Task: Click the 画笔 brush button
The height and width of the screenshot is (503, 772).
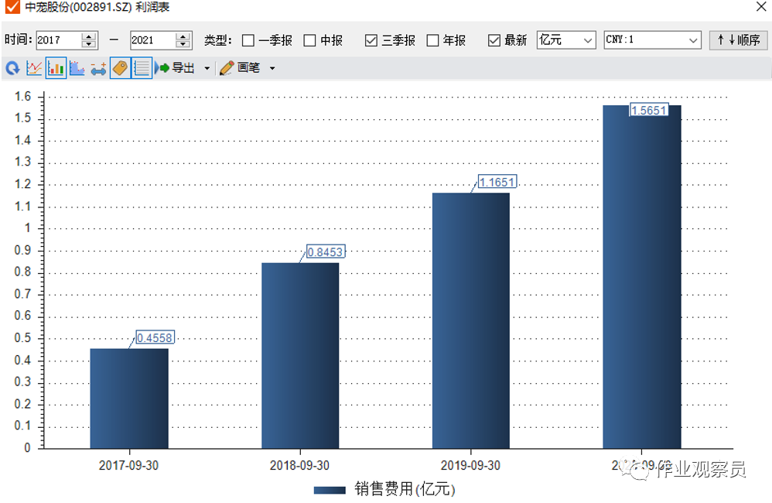Action: point(248,68)
